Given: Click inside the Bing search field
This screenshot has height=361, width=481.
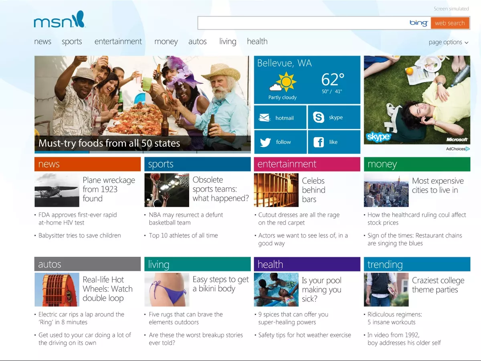Looking at the screenshot, I should (301, 23).
